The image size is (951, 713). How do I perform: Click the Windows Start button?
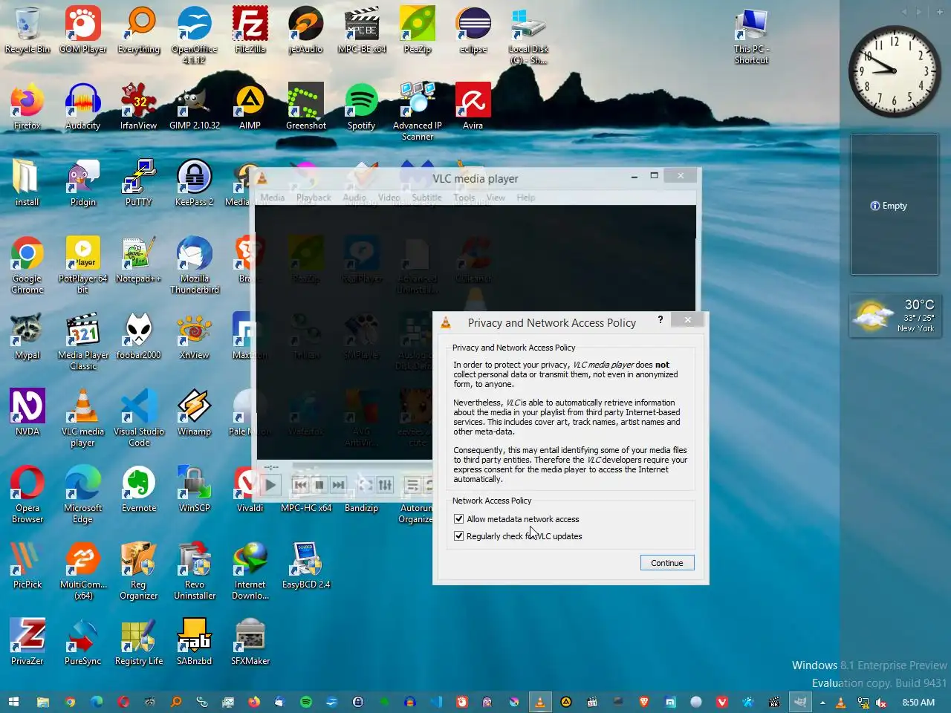[x=13, y=702]
